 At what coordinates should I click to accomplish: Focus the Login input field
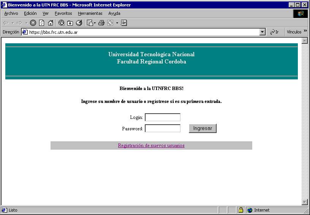pyautogui.click(x=163, y=117)
